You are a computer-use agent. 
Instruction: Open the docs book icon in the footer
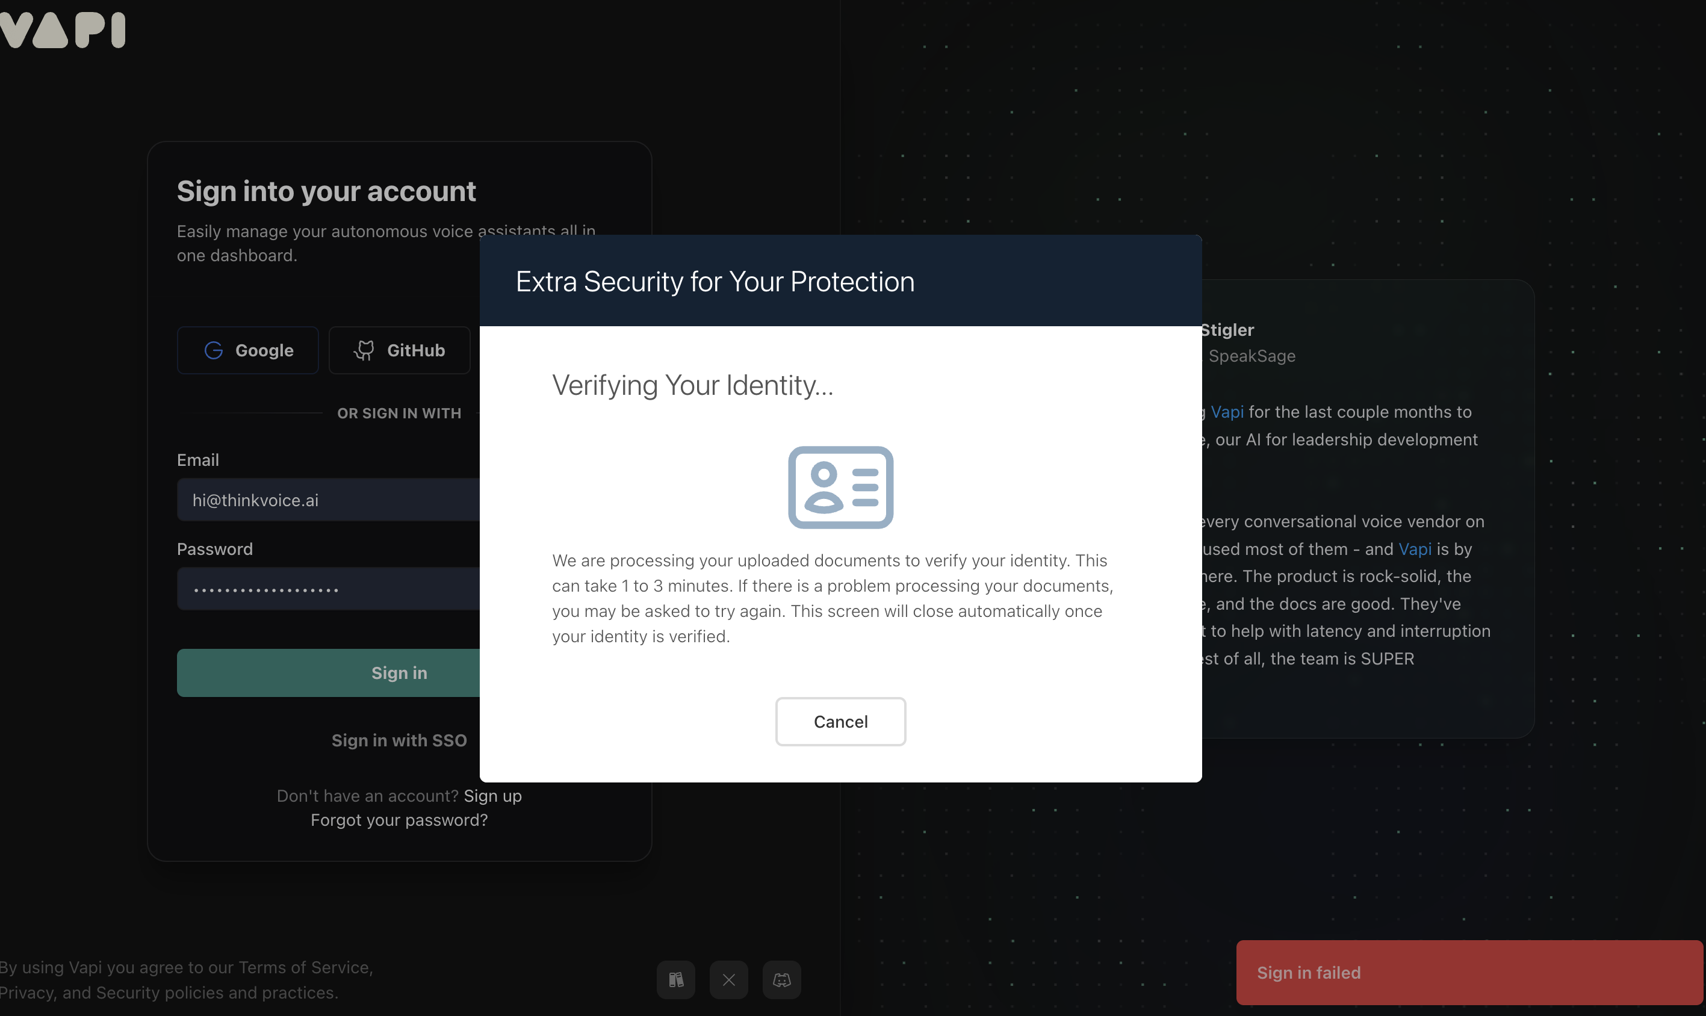[x=675, y=980]
